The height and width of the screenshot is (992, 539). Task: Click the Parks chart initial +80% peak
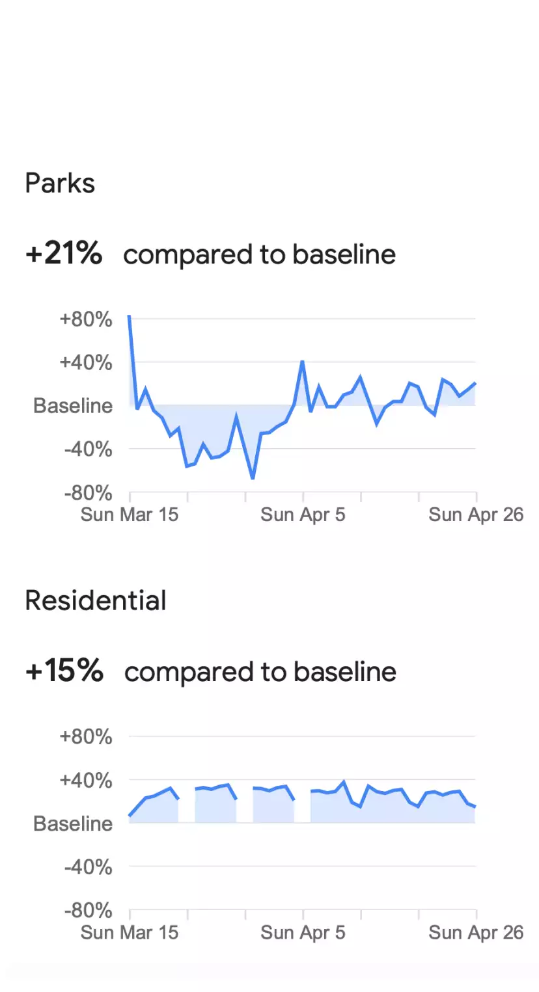click(130, 316)
